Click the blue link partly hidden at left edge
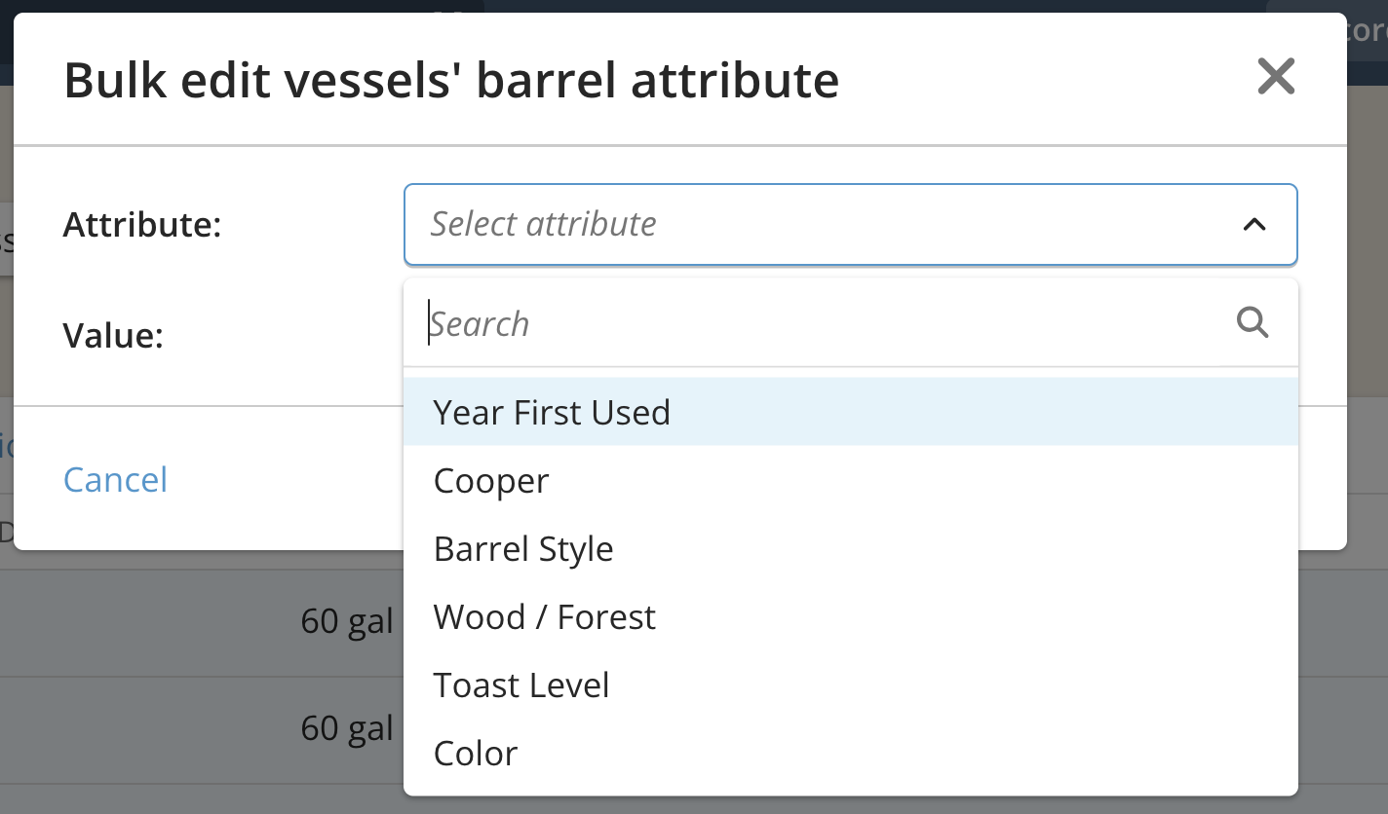 click(6, 445)
